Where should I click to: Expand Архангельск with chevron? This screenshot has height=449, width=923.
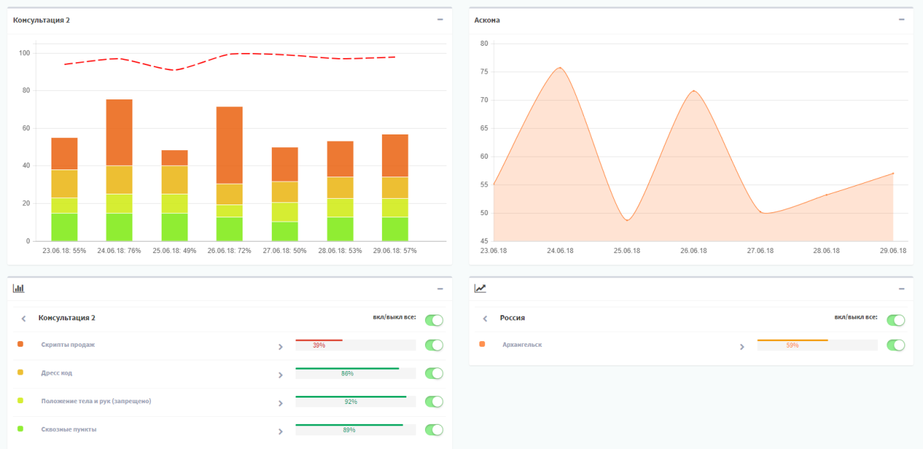point(741,347)
